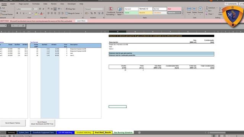Switch to Gas Burning Schedule sheet

point(123,132)
